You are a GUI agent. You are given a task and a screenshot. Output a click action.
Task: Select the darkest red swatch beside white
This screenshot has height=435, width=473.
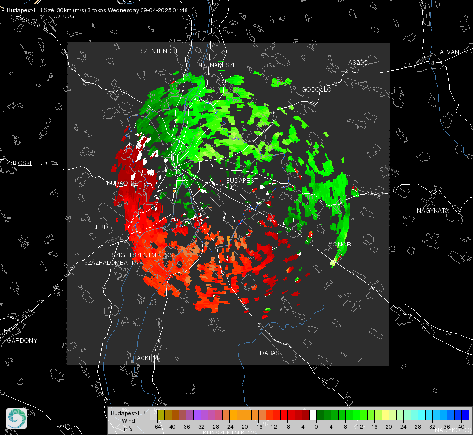[x=306, y=415]
